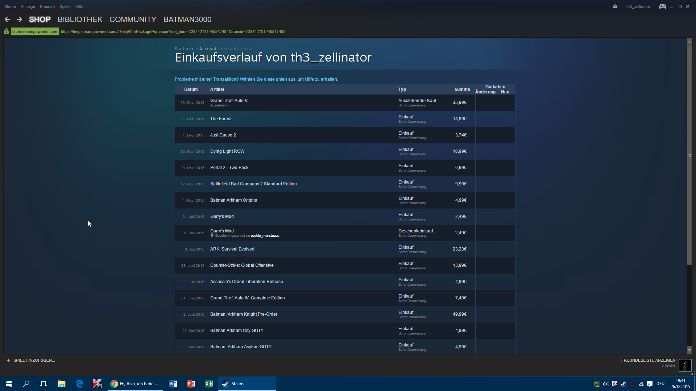This screenshot has width=696, height=391.
Task: Open the Steam client from the system tray
Action: (x=623, y=384)
